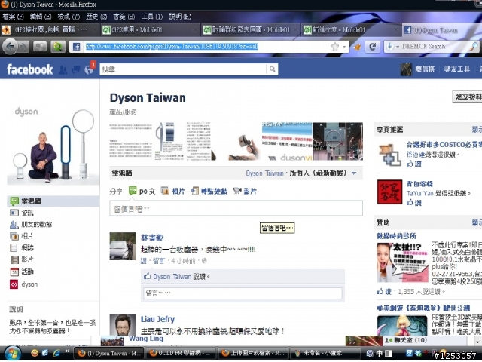The image size is (482, 362).
Task: Click the Facebook search box
Action: [183, 69]
